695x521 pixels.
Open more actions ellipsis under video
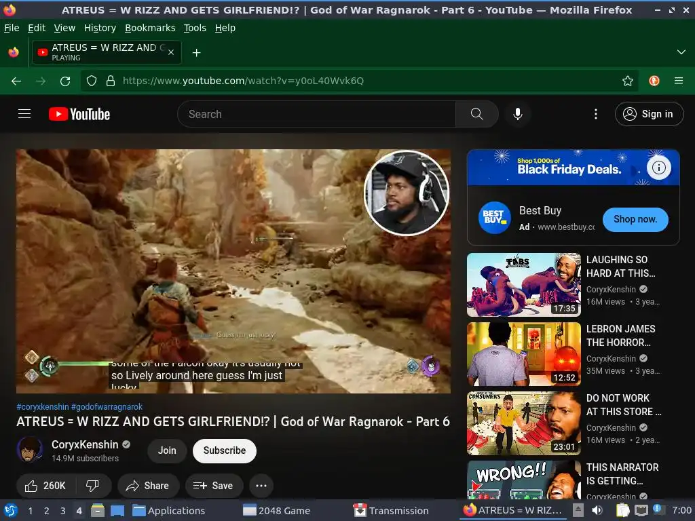pyautogui.click(x=261, y=486)
